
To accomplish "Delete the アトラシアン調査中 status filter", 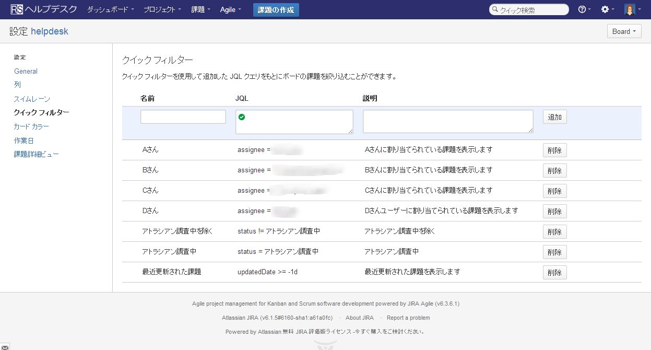I will tap(555, 252).
